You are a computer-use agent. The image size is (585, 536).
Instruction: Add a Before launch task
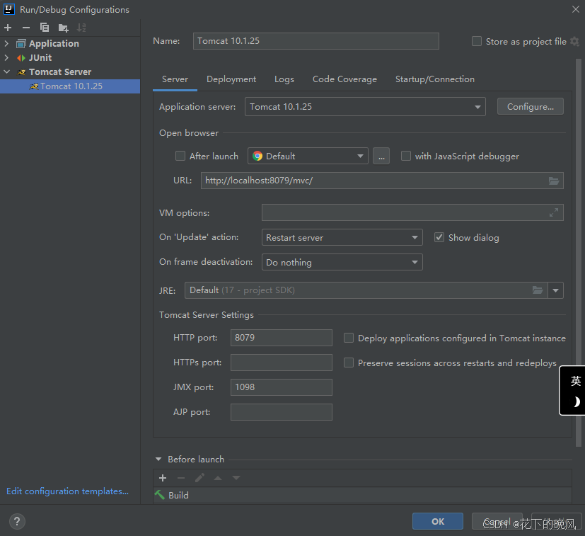coord(163,478)
